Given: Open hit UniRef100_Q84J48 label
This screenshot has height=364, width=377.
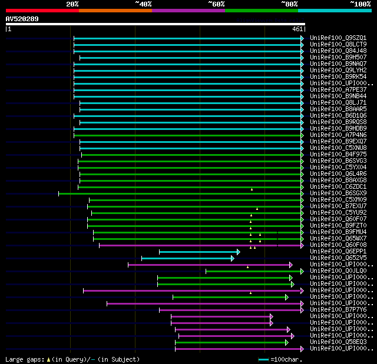Looking at the screenshot, I should 338,51.
